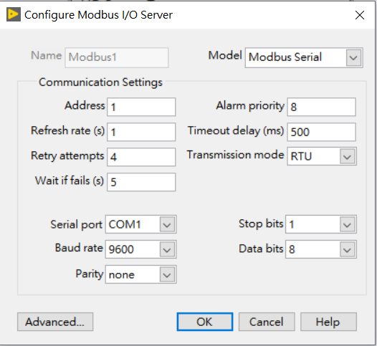Click the Address input field
The image size is (377, 346).
[141, 107]
